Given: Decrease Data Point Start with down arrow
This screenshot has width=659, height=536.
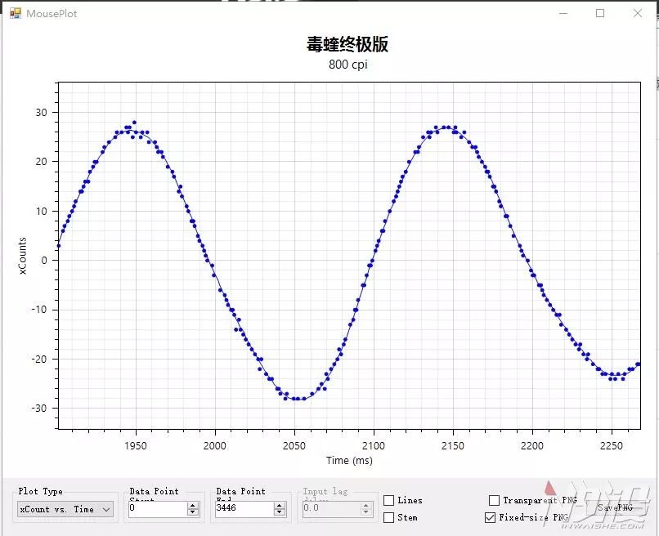Looking at the screenshot, I should tap(193, 512).
